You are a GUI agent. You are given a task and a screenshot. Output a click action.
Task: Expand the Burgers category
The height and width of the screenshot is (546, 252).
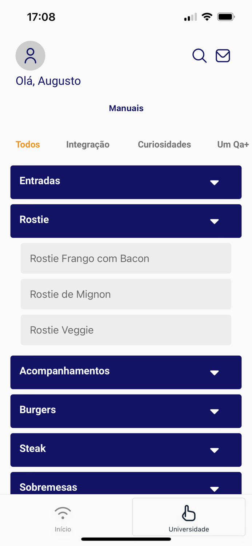coord(126,411)
